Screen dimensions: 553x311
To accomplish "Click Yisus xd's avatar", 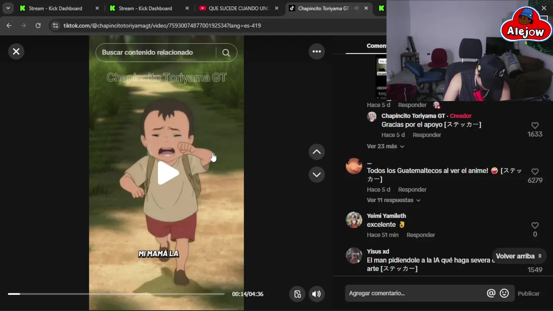I will pyautogui.click(x=354, y=256).
